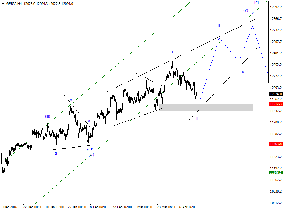Select wave label ii near the trendline

[197, 119]
